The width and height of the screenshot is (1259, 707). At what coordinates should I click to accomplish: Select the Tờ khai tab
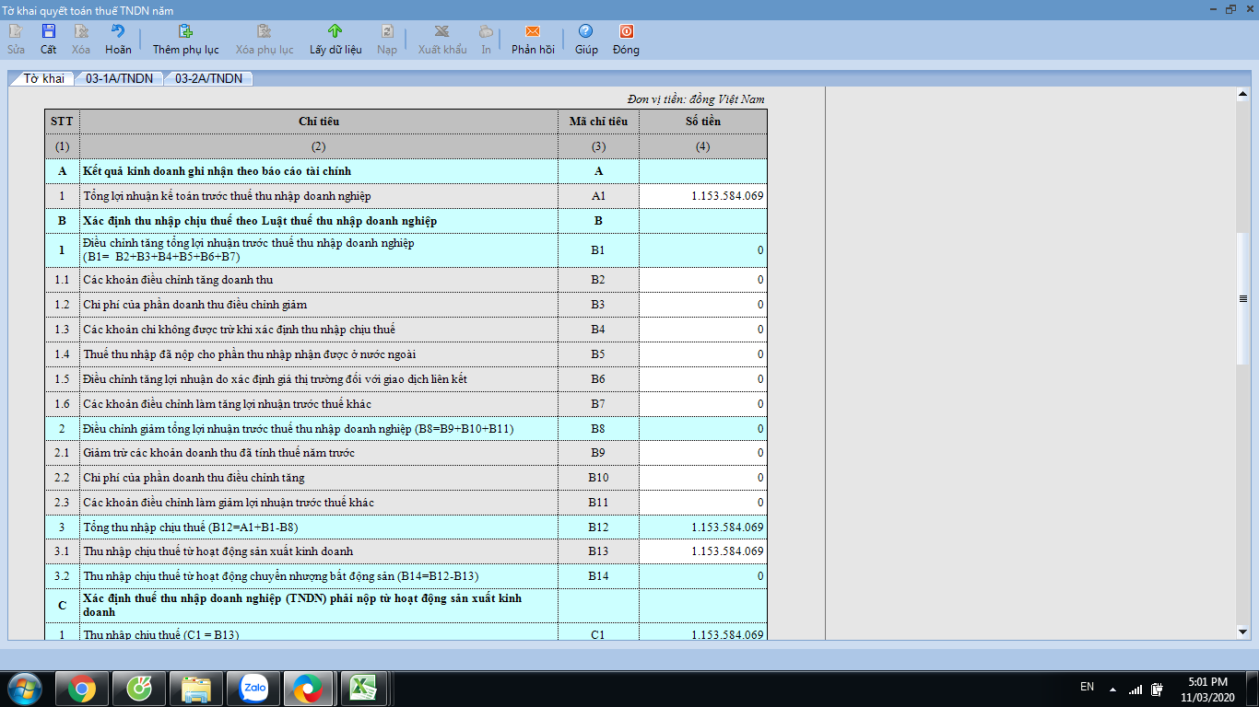click(43, 79)
